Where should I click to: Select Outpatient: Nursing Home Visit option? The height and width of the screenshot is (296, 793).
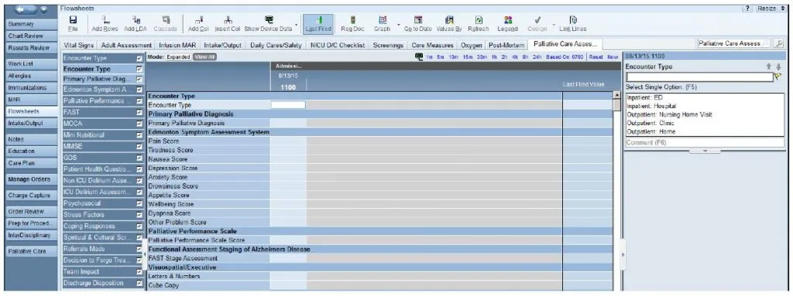click(x=669, y=114)
